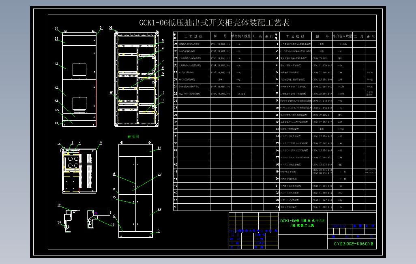Select callout number 24 on the rear view

(159, 148)
